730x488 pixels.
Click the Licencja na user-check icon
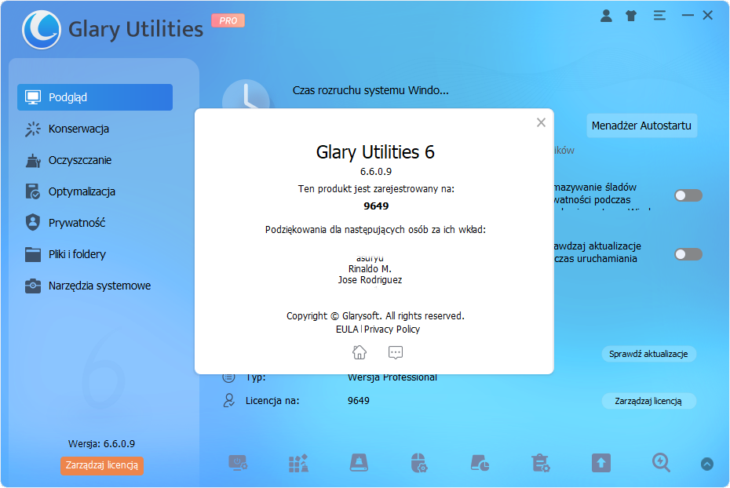pos(228,401)
